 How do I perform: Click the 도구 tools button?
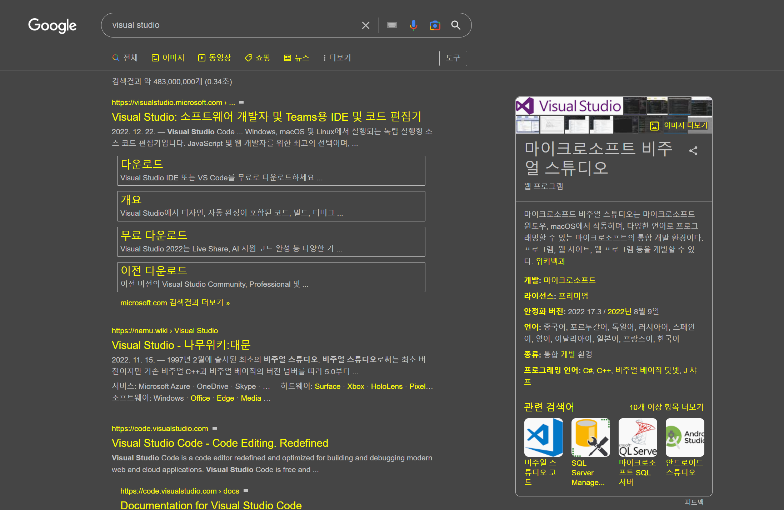453,58
